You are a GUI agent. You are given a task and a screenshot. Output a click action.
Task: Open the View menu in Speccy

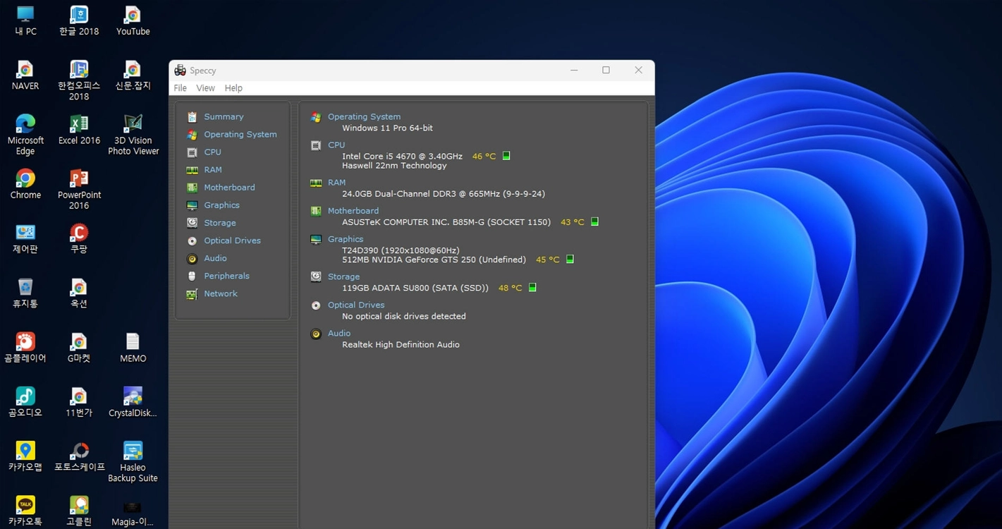pos(205,88)
